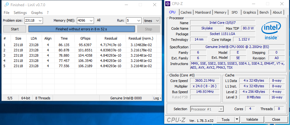
Task: Expand the Tools dropdown arrow in CPU-Z
Action: click(x=237, y=119)
